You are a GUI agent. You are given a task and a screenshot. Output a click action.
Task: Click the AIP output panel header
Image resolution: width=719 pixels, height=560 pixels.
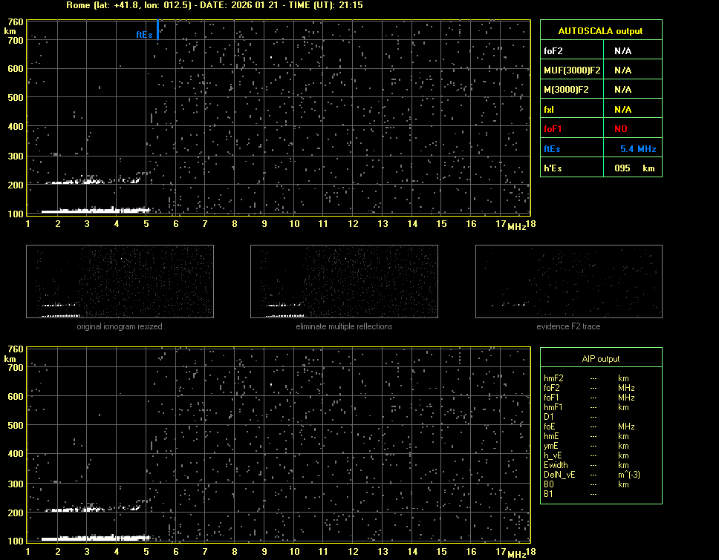(x=600, y=359)
